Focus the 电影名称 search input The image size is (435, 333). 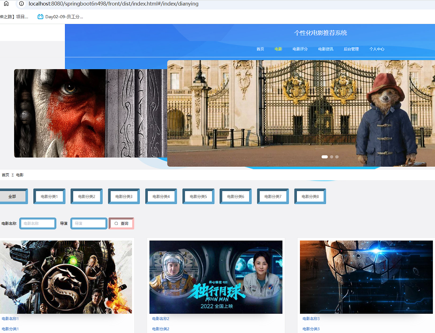click(x=38, y=223)
